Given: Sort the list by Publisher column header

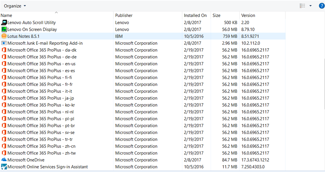Looking at the screenshot, I should pos(124,16).
